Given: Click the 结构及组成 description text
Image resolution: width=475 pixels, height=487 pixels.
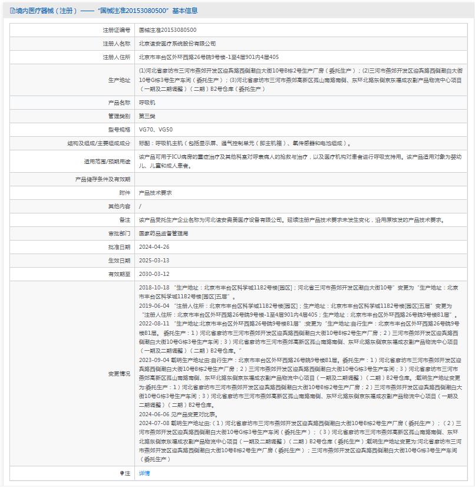Looking at the screenshot, I should [245, 143].
